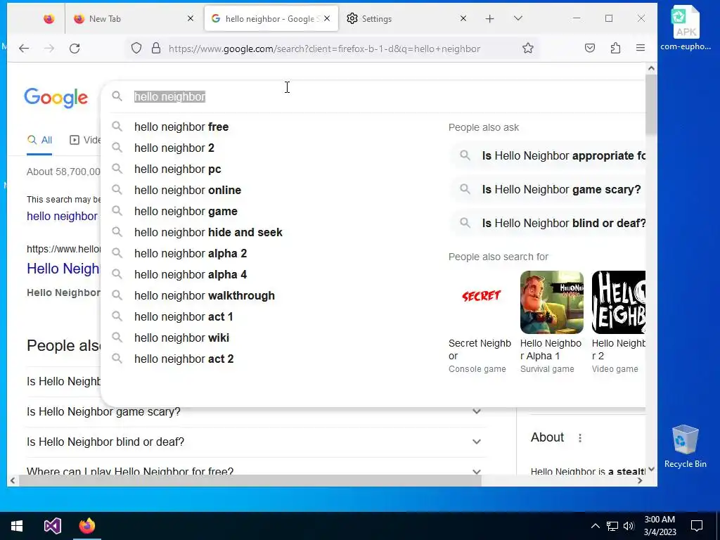Expand Is Hello Neighbor game scary question

[477, 411]
